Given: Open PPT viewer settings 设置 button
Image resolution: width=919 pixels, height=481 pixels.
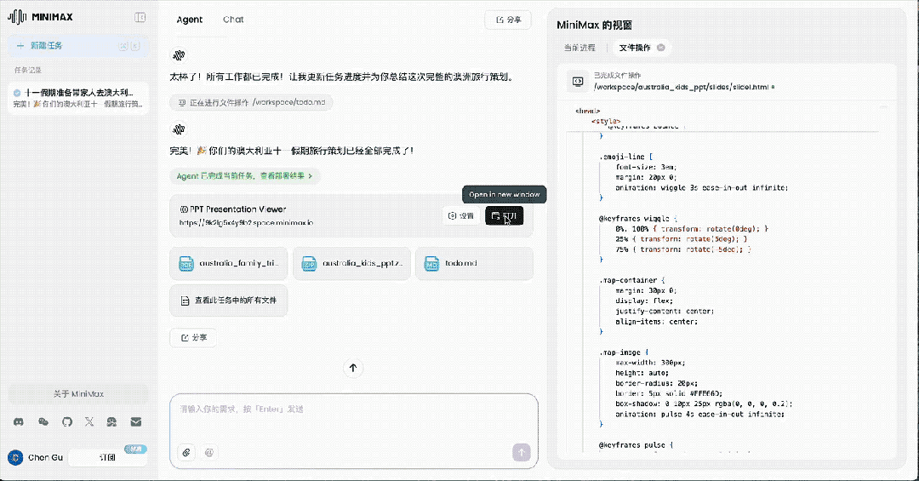Looking at the screenshot, I should pos(460,216).
